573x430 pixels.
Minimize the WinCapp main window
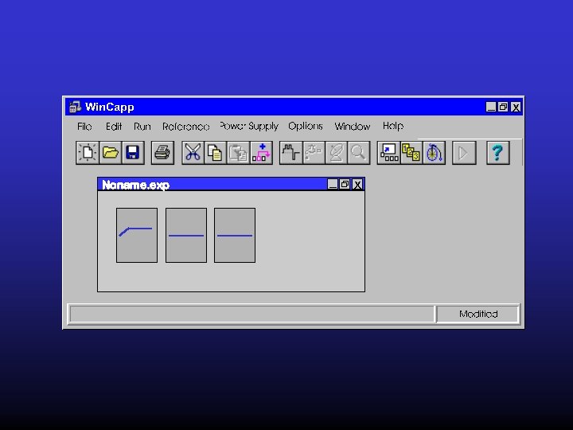491,107
